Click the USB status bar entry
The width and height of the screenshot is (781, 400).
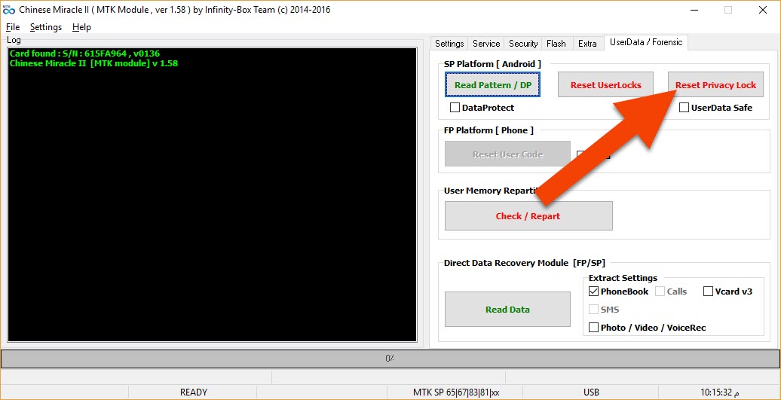tap(591, 392)
